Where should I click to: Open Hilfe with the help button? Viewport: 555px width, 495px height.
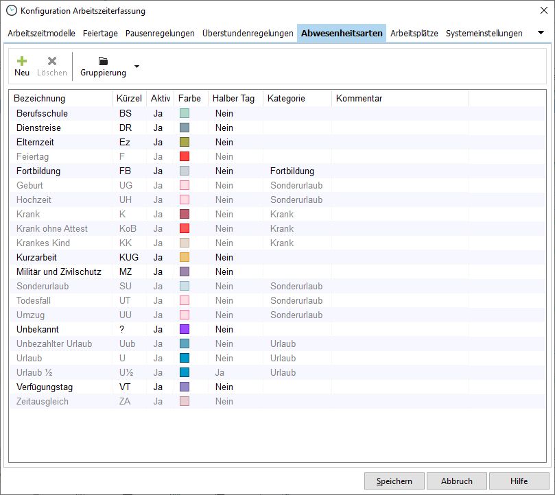[x=519, y=481]
